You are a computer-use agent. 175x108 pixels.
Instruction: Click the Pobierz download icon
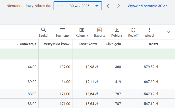[117, 32]
